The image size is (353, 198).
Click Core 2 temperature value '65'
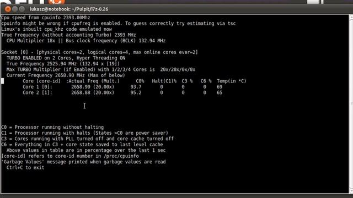tap(220, 93)
